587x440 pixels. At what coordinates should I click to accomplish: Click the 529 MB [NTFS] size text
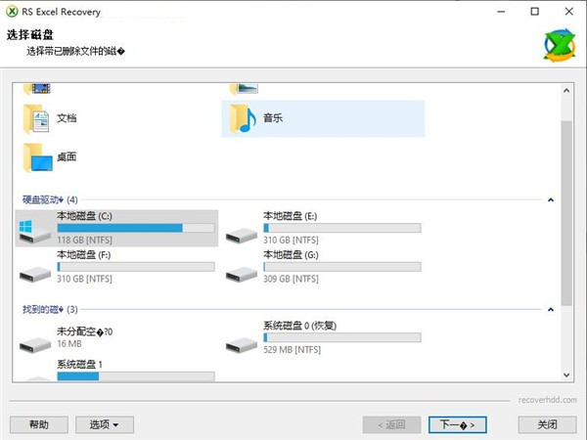[x=292, y=350]
